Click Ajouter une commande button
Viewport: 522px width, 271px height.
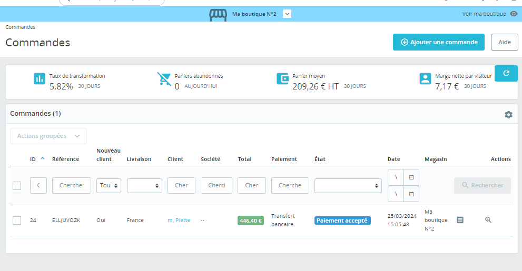pos(439,42)
